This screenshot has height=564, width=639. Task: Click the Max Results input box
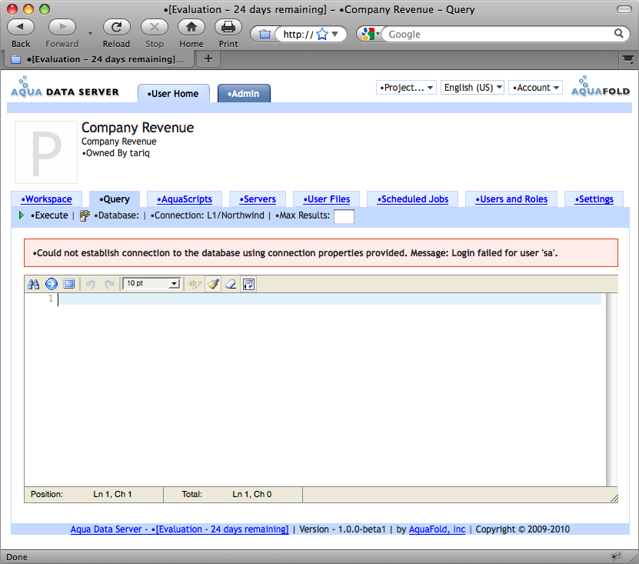click(x=344, y=216)
